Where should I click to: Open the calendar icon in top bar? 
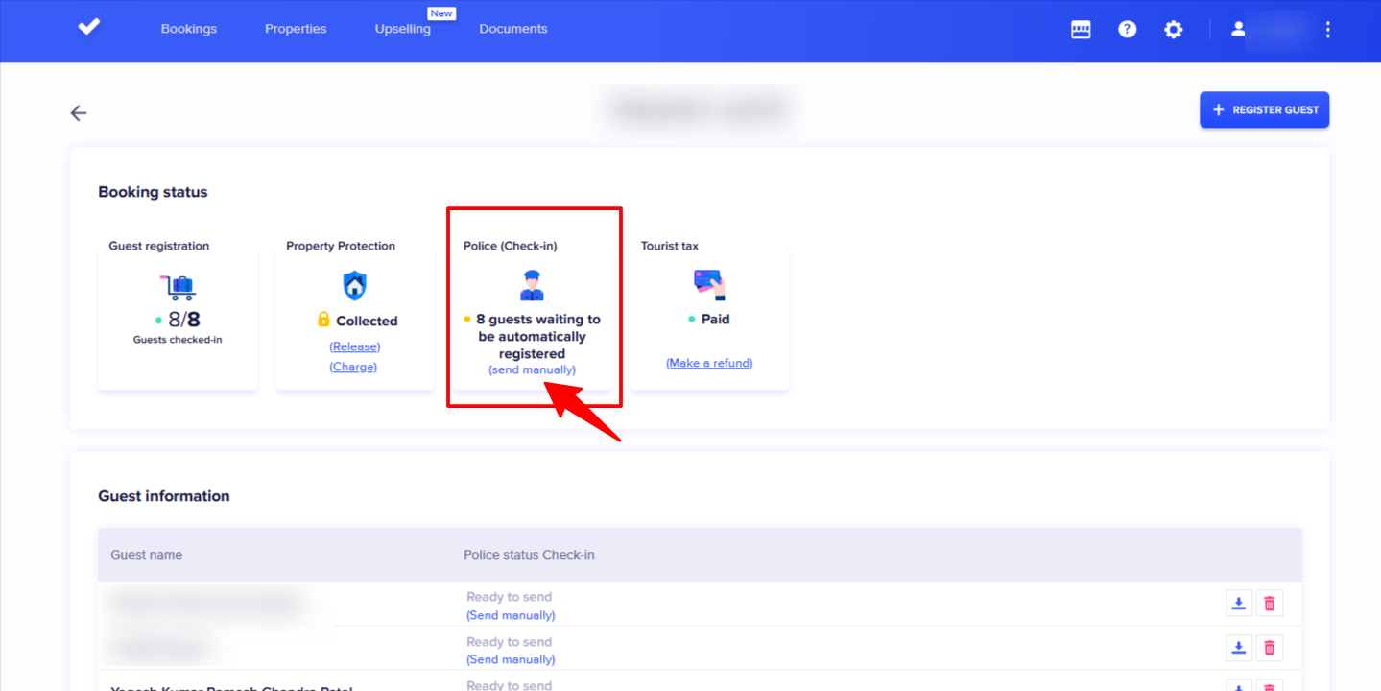point(1081,30)
